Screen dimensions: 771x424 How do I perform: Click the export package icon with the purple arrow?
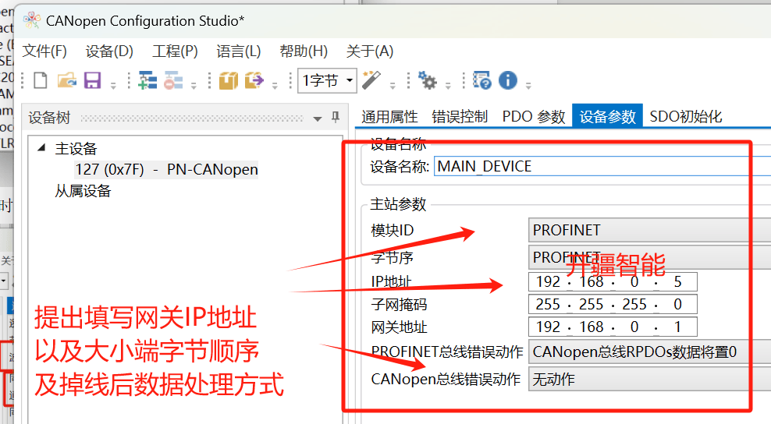[x=254, y=80]
